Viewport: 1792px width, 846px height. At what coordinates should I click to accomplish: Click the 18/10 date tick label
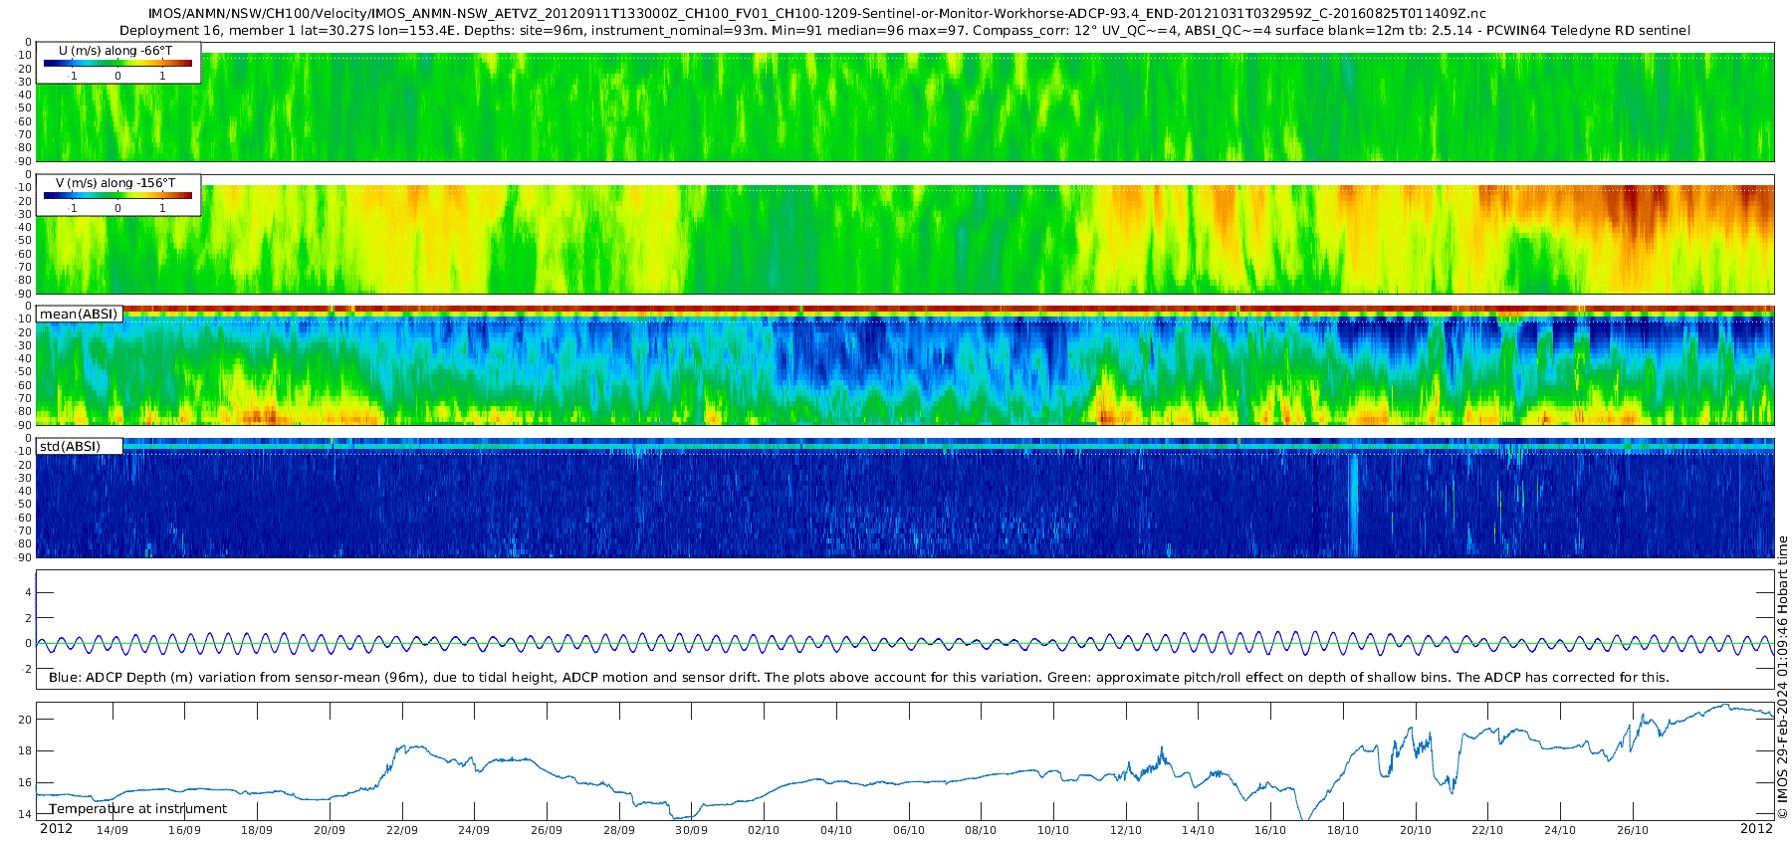pos(1343,830)
